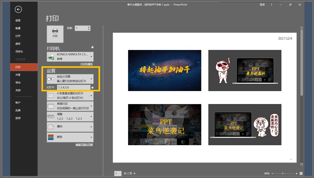
Task: Open 反馈 (Feedback) in the sidebar
Action: point(18,110)
